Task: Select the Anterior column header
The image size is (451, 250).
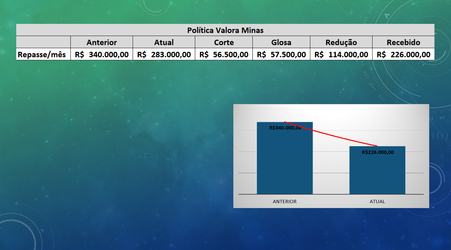Action: pyautogui.click(x=102, y=42)
